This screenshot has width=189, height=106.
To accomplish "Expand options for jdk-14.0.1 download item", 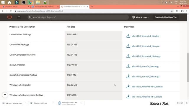I will tap(25, 103).
